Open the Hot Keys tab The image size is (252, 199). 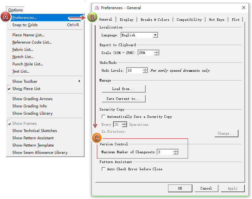[216, 20]
